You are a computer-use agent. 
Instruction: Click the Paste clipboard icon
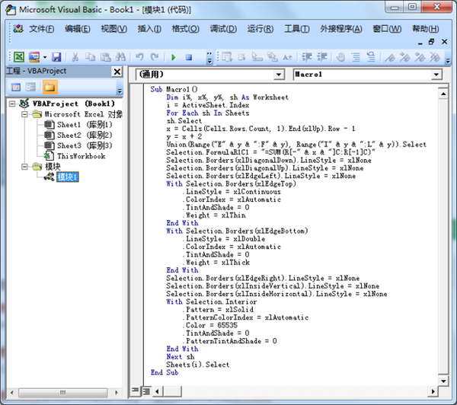coord(105,57)
